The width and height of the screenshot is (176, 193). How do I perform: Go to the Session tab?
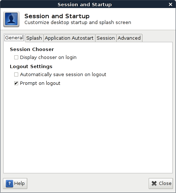coord(106,38)
